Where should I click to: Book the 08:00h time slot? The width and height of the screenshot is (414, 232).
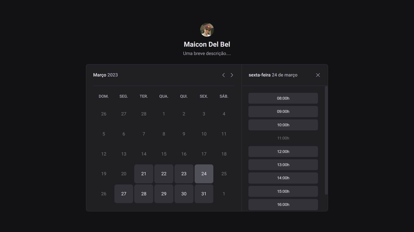pyautogui.click(x=283, y=98)
